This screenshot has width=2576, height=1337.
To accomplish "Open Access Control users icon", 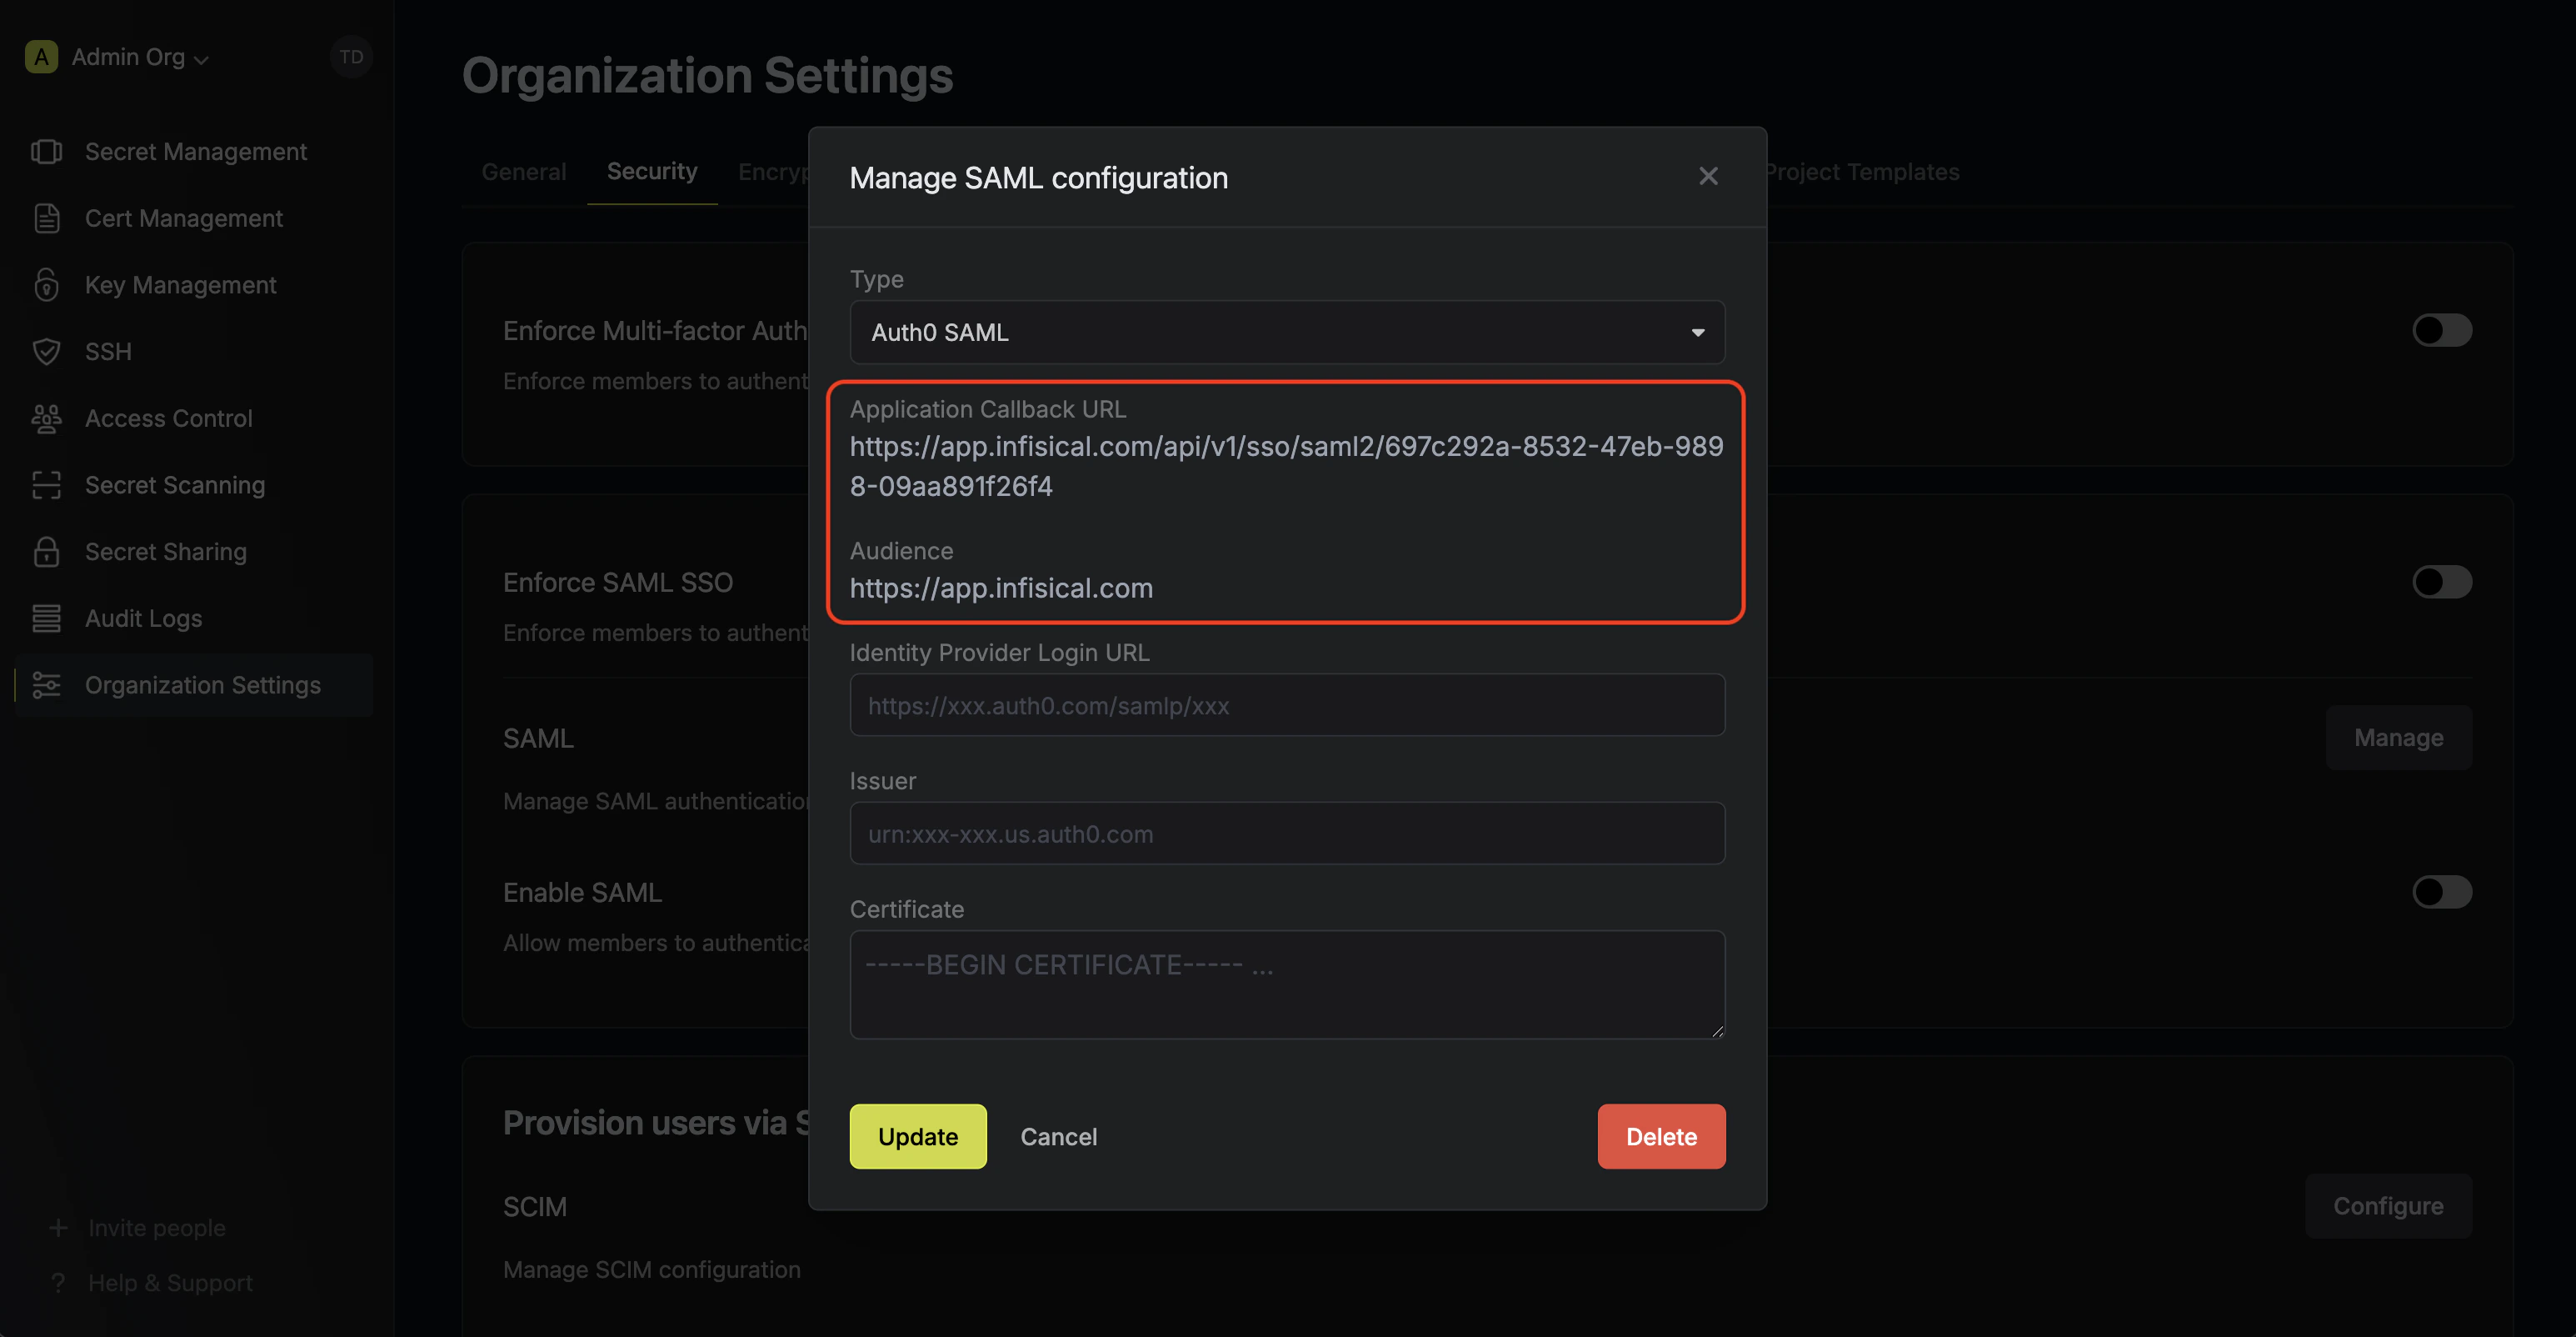I will point(46,418).
